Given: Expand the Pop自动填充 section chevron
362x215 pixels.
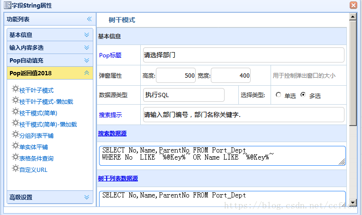Looking at the screenshot, I should click(x=87, y=61).
